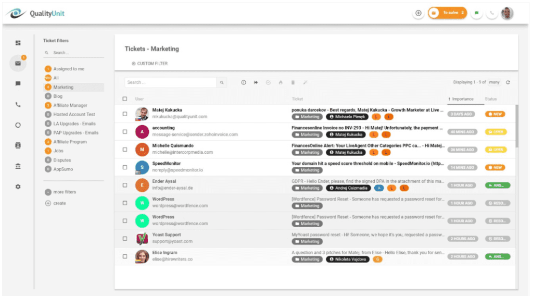Click the ticket filters search field
The height and width of the screenshot is (296, 533).
tap(74, 53)
